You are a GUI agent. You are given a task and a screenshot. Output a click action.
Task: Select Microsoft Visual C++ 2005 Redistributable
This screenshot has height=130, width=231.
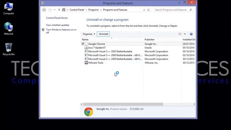(110, 51)
